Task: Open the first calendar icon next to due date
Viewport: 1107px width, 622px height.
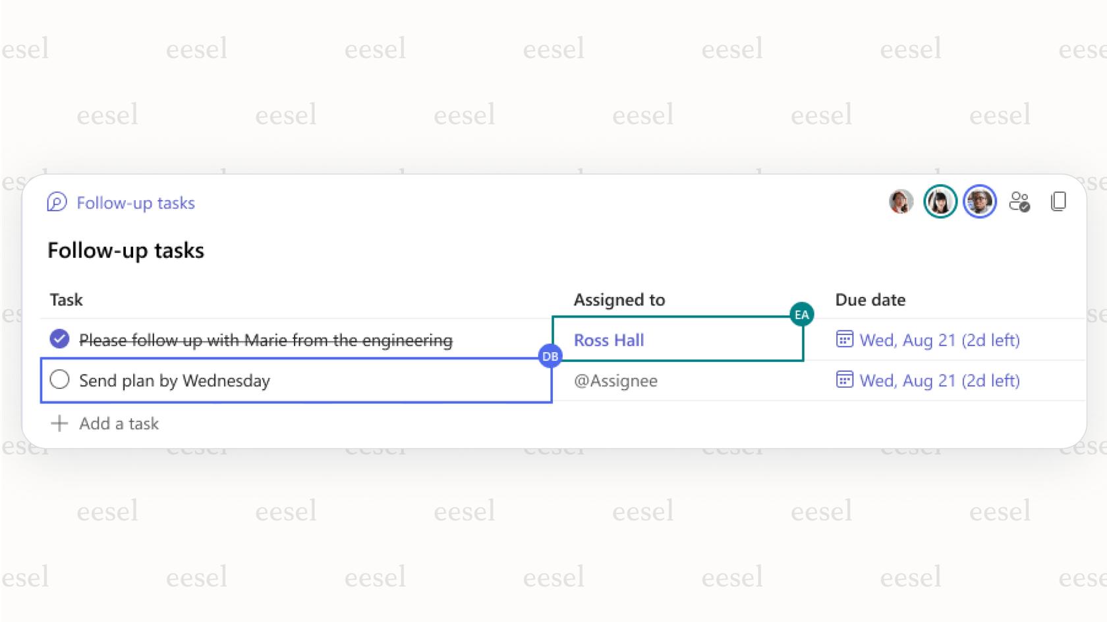Action: [844, 339]
